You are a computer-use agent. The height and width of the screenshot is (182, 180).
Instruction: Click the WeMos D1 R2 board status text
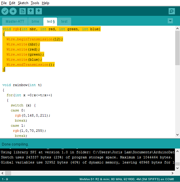coord(126,179)
